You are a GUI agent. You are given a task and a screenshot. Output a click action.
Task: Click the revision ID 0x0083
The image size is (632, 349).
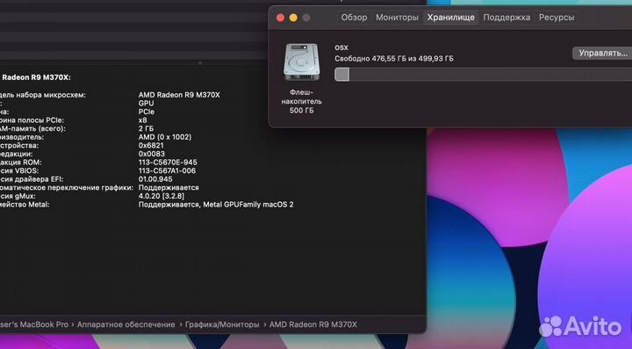(x=152, y=154)
